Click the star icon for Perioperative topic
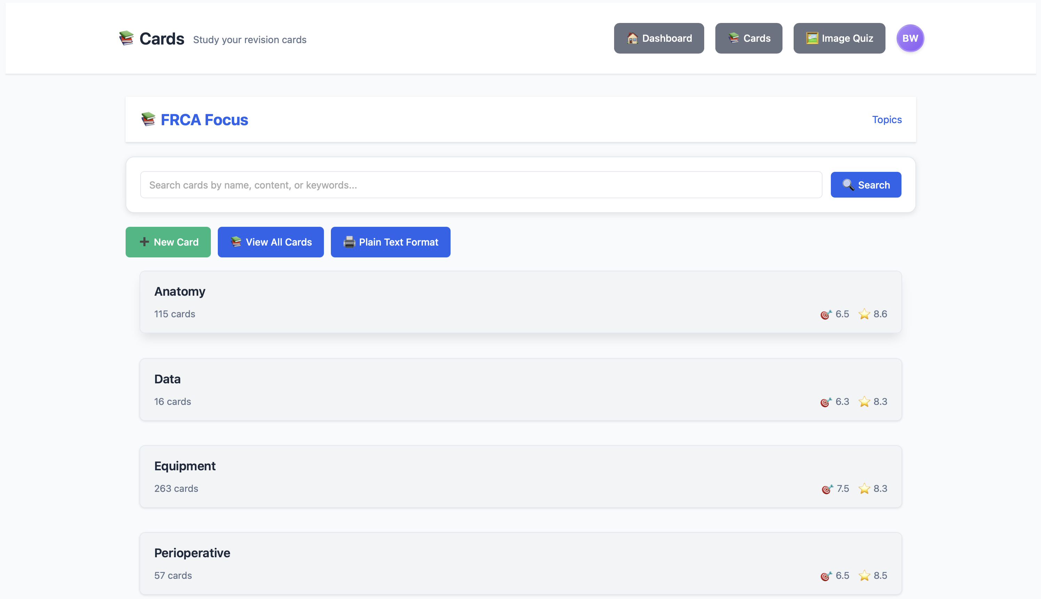The height and width of the screenshot is (599, 1041). click(x=865, y=576)
